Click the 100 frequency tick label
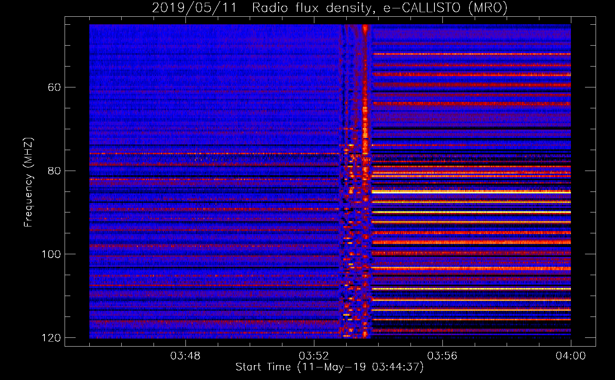The width and height of the screenshot is (615, 380). 51,254
